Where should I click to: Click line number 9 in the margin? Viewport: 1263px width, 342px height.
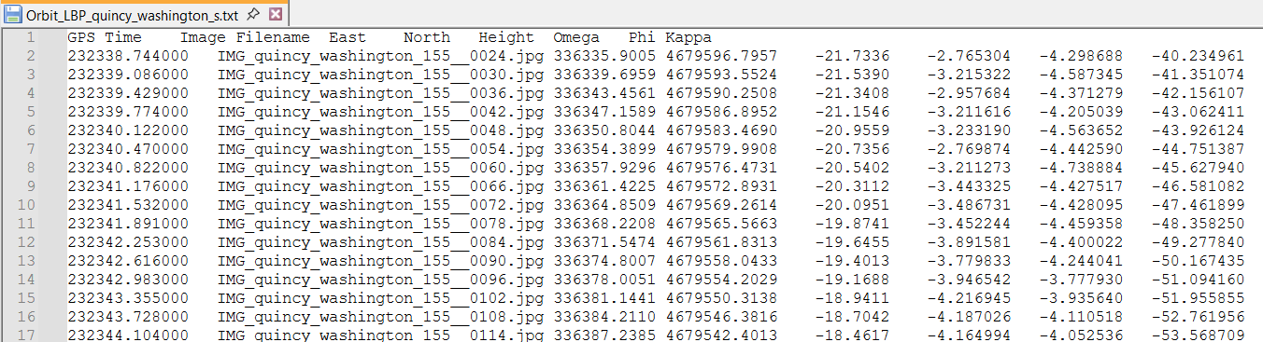point(31,186)
